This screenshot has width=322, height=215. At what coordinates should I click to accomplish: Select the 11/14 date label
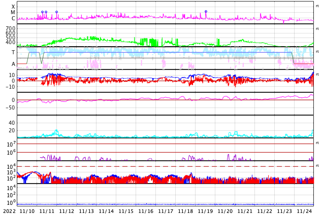106,211
